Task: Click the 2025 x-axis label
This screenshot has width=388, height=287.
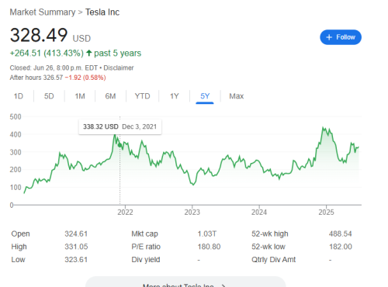Action: [326, 212]
